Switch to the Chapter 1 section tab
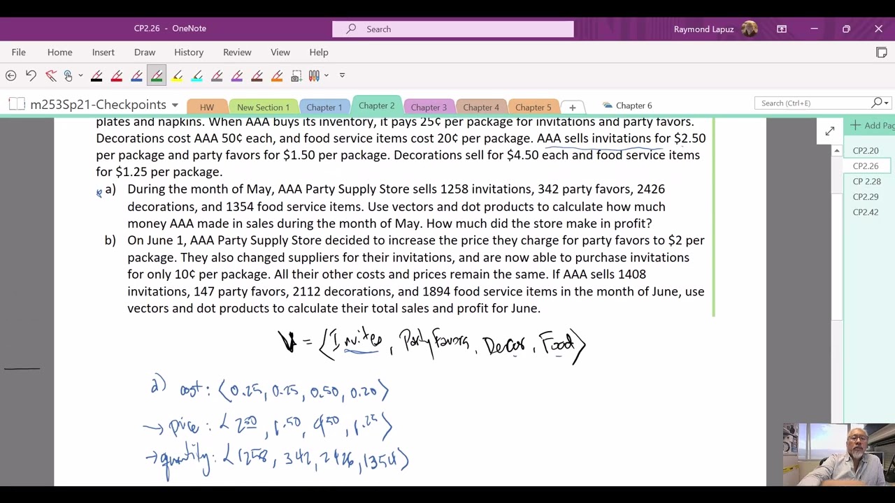 pos(324,108)
